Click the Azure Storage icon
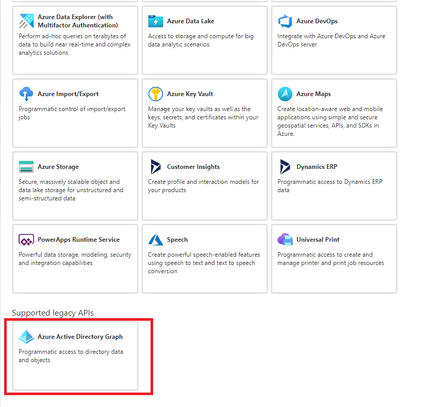 (26, 167)
